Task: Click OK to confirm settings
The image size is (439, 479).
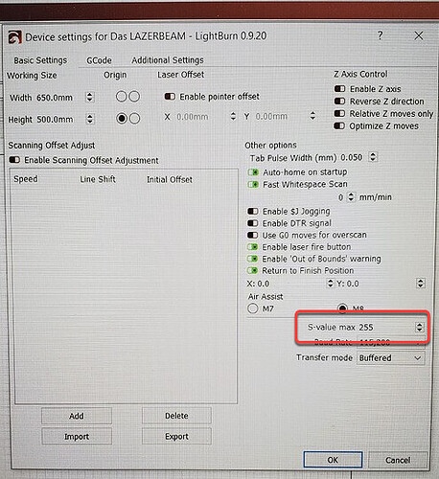Action: [333, 460]
